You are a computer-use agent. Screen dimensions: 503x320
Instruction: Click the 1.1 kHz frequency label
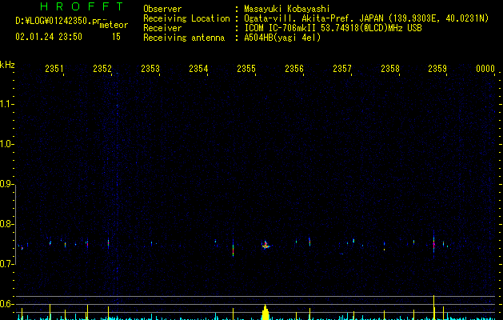6,104
